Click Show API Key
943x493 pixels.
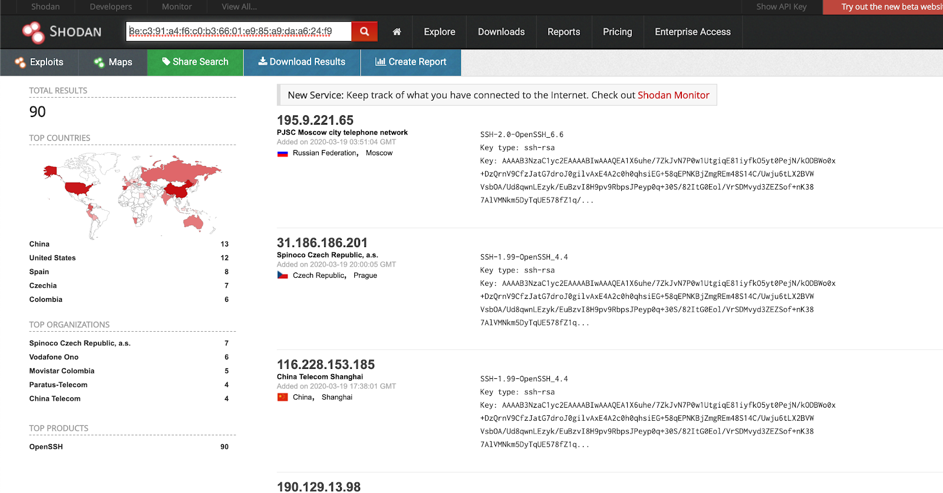point(782,7)
